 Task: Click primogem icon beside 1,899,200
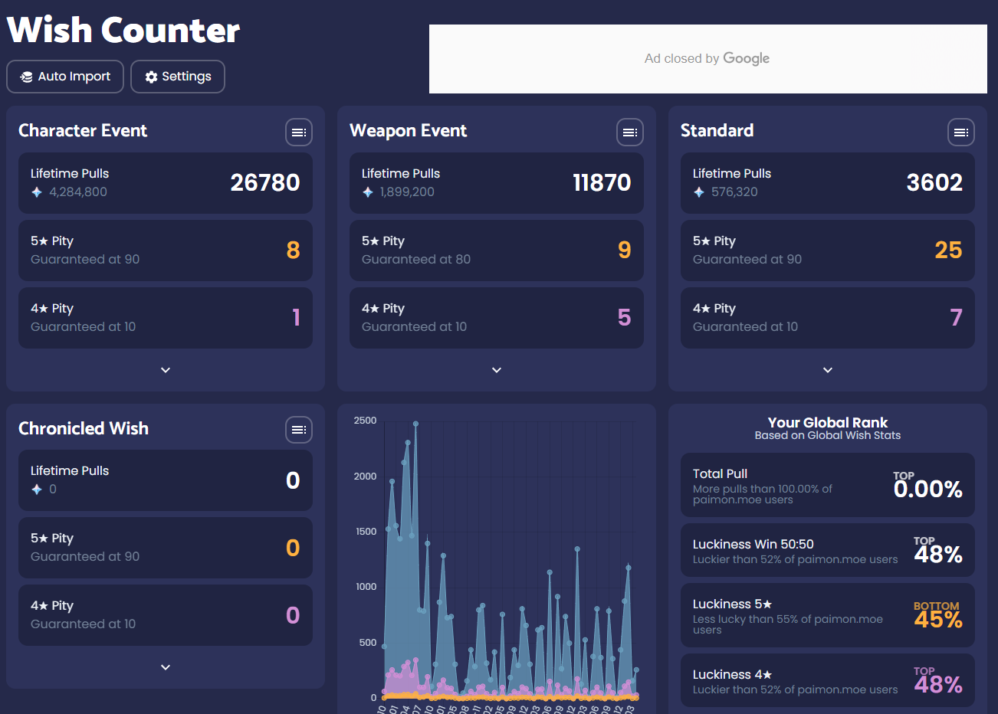click(x=368, y=192)
